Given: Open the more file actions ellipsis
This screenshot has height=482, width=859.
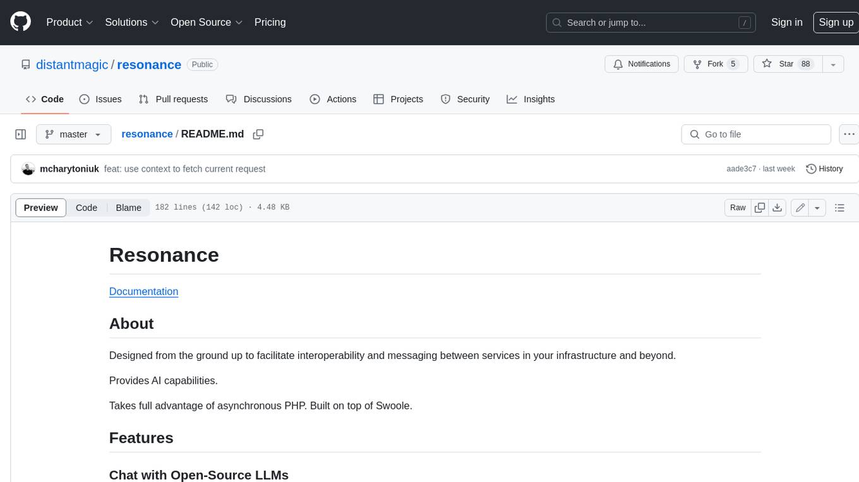Looking at the screenshot, I should point(850,134).
